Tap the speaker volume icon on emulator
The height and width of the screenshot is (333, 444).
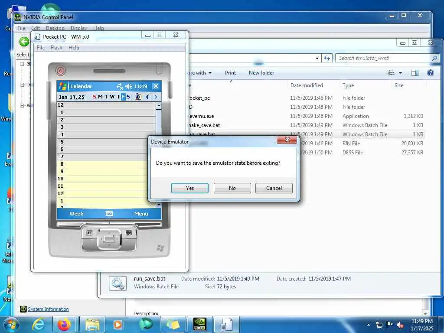(x=128, y=86)
